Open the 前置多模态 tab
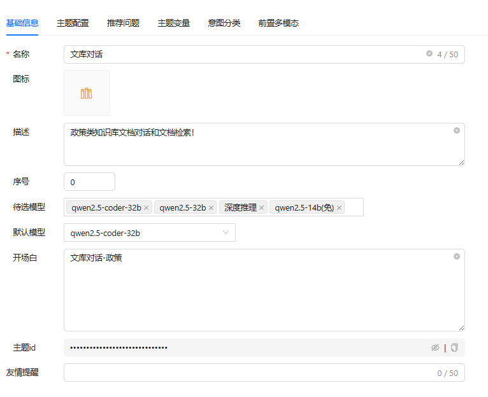The height and width of the screenshot is (397, 488). [x=278, y=23]
